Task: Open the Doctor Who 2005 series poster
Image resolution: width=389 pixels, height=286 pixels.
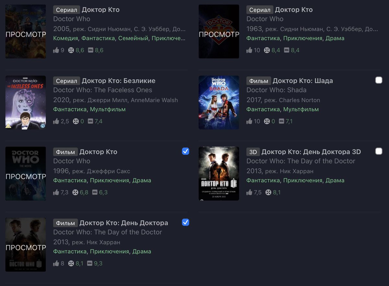Action: [x=26, y=31]
